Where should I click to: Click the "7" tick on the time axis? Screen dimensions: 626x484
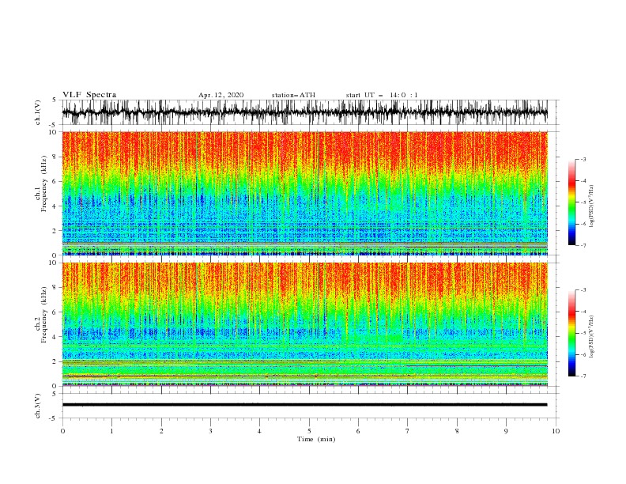click(x=408, y=431)
